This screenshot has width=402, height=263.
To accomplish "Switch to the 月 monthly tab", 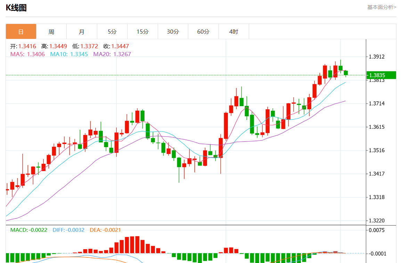I will (x=82, y=32).
